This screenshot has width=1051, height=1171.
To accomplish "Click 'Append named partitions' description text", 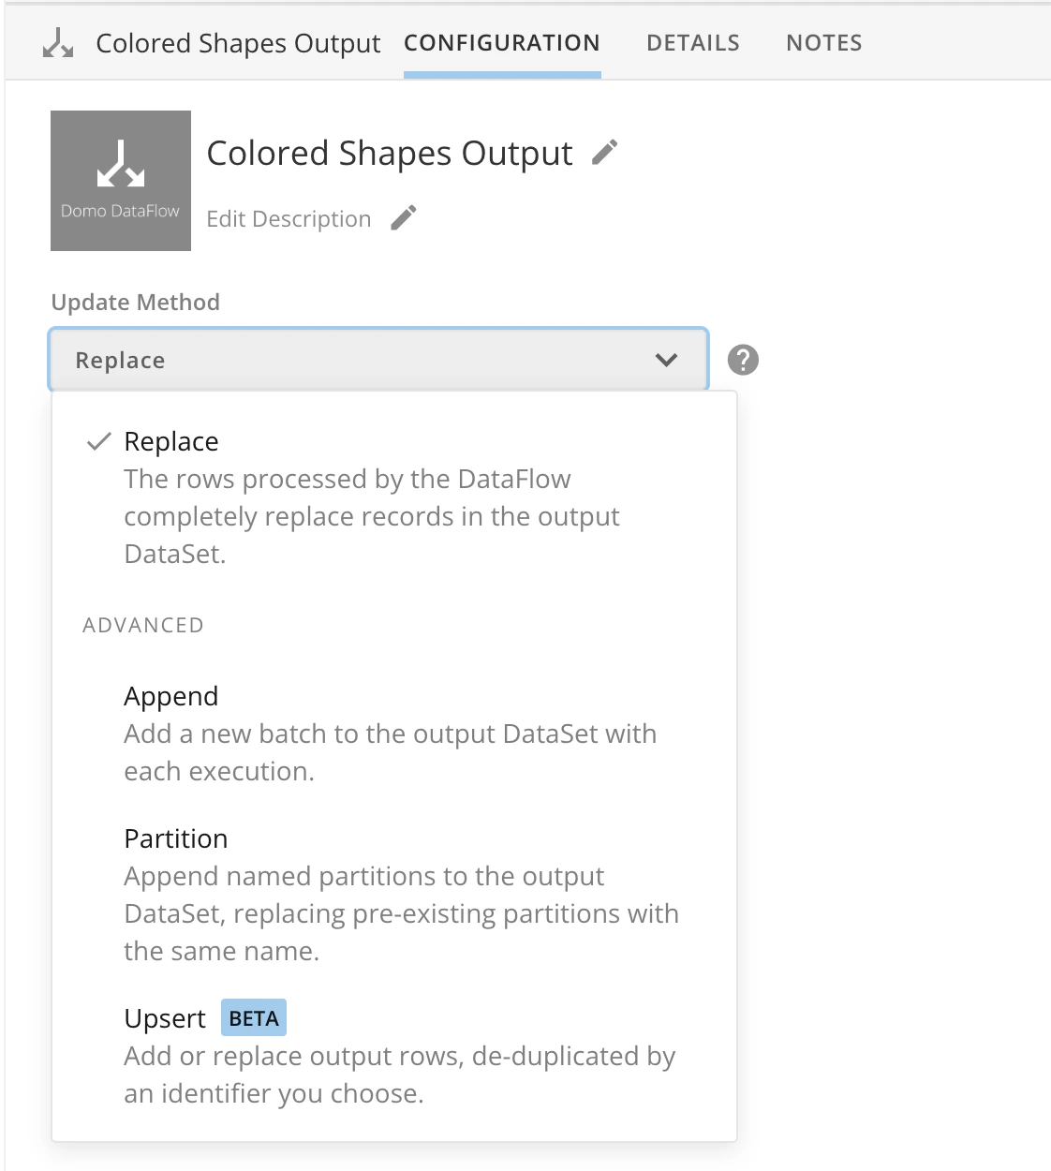I will [402, 913].
